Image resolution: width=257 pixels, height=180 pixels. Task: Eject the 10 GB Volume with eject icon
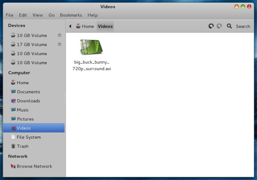60,35
